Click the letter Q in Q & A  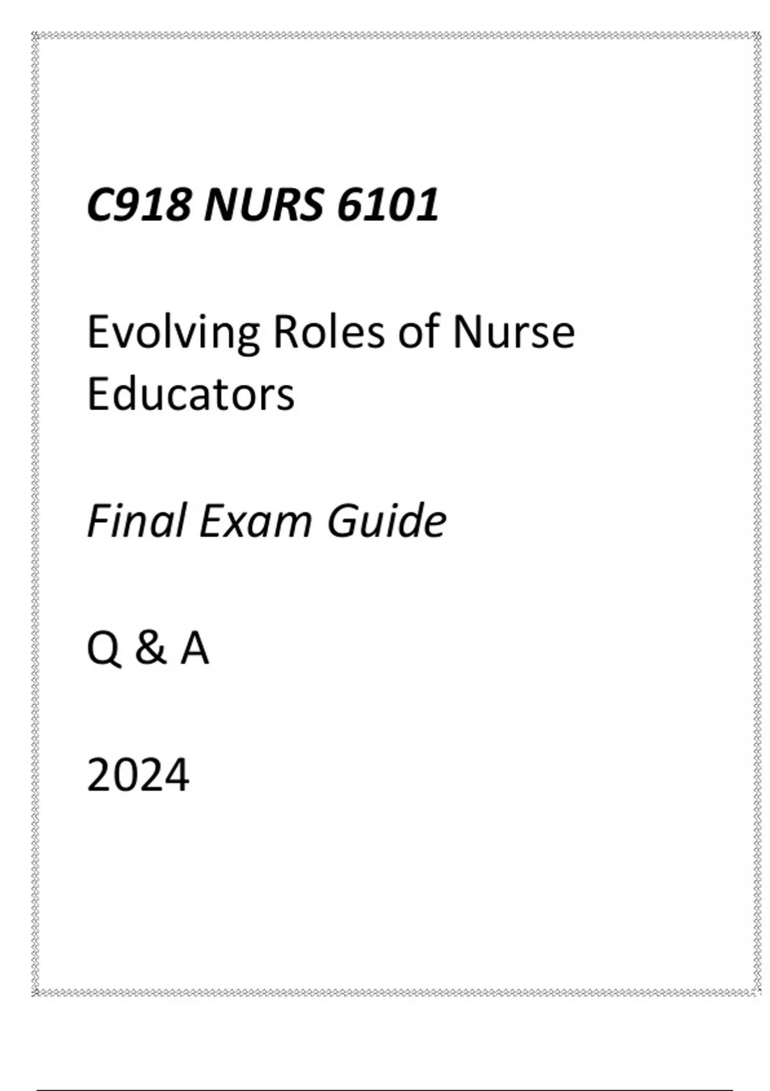point(103,649)
